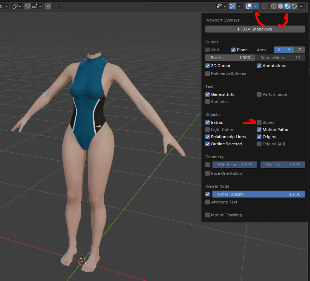Enable the Origins (All) checkbox

pos(259,144)
